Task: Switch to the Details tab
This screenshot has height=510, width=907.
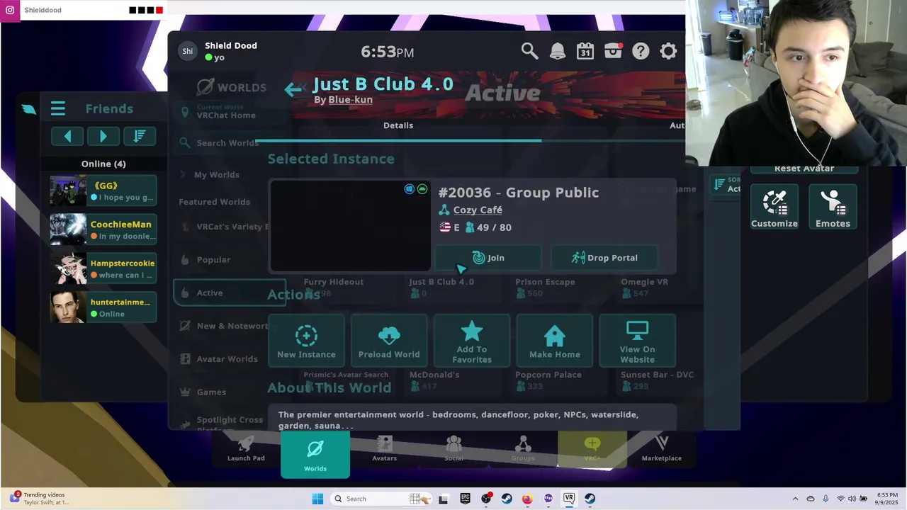Action: (x=398, y=125)
